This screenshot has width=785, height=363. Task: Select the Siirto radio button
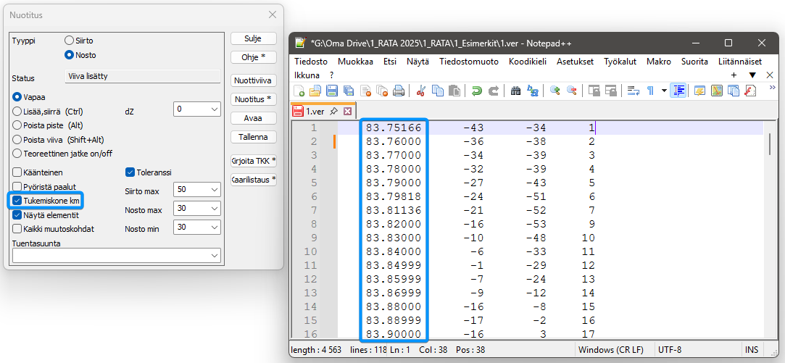click(70, 41)
